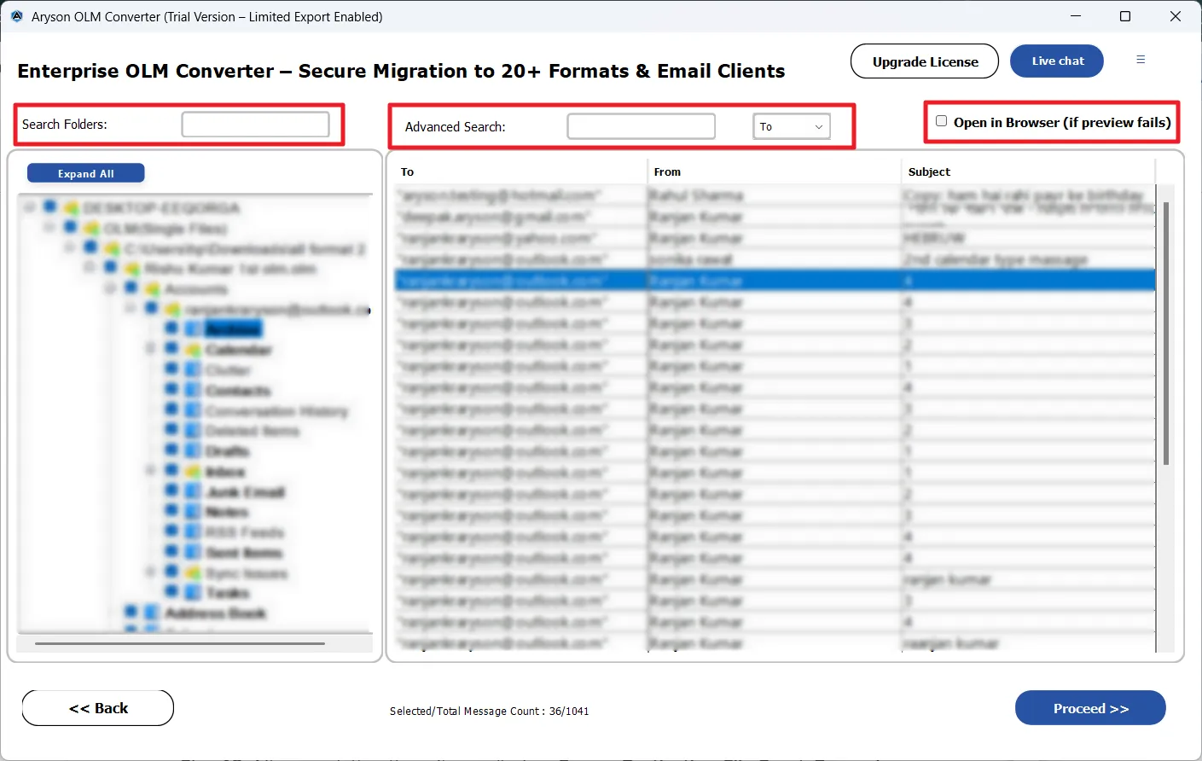Open the Advanced Search 'To' dropdown
This screenshot has width=1202, height=761.
(x=792, y=126)
